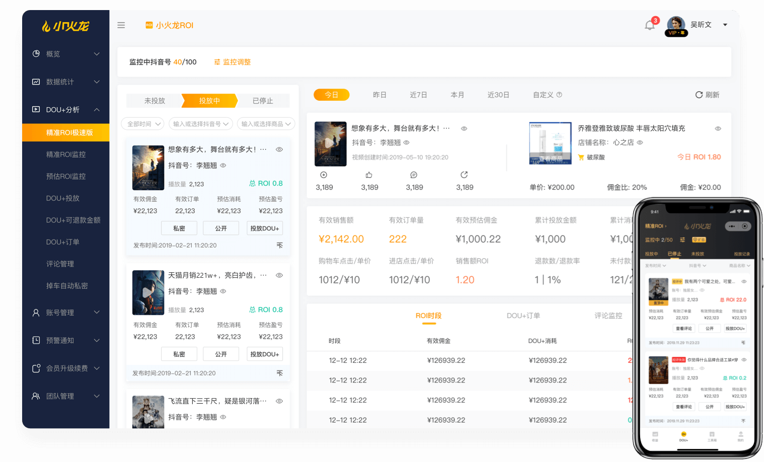This screenshot has width=764, height=462.
Task: Click the ROI icon in the header title
Action: pyautogui.click(x=149, y=25)
